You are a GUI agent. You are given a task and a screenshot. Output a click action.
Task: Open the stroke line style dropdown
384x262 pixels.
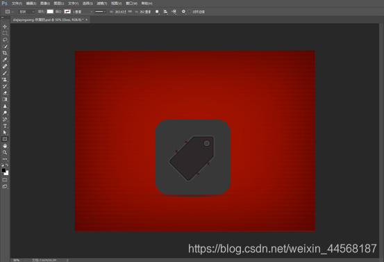101,12
